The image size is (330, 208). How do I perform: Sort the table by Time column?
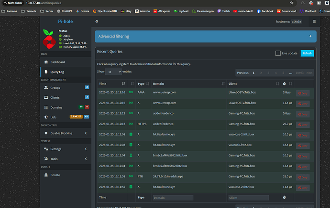[123, 84]
